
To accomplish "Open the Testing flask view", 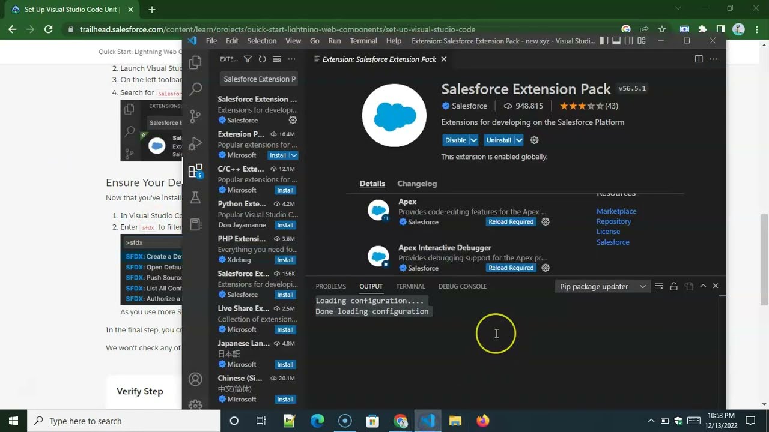I will click(x=195, y=197).
